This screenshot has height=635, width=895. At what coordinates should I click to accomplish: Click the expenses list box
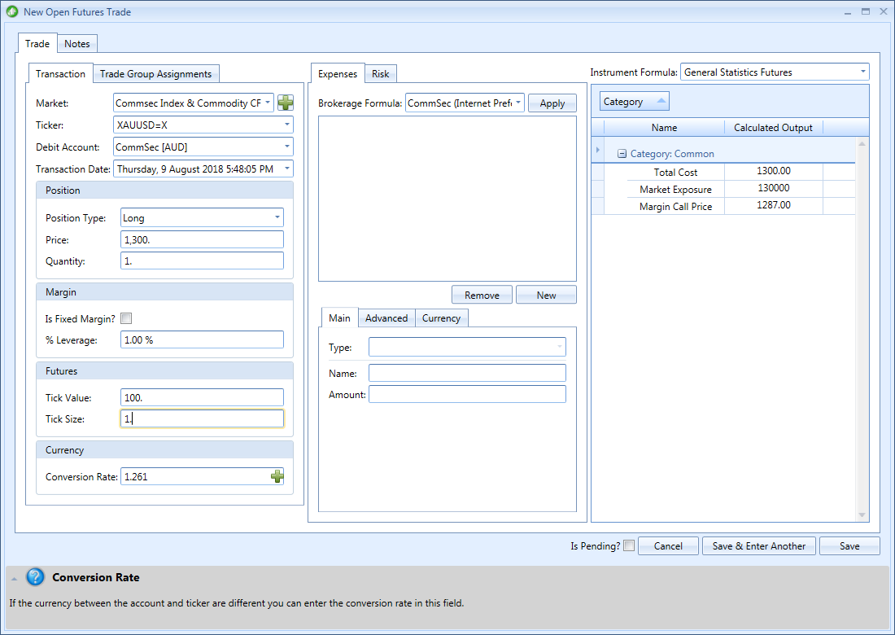click(447, 199)
